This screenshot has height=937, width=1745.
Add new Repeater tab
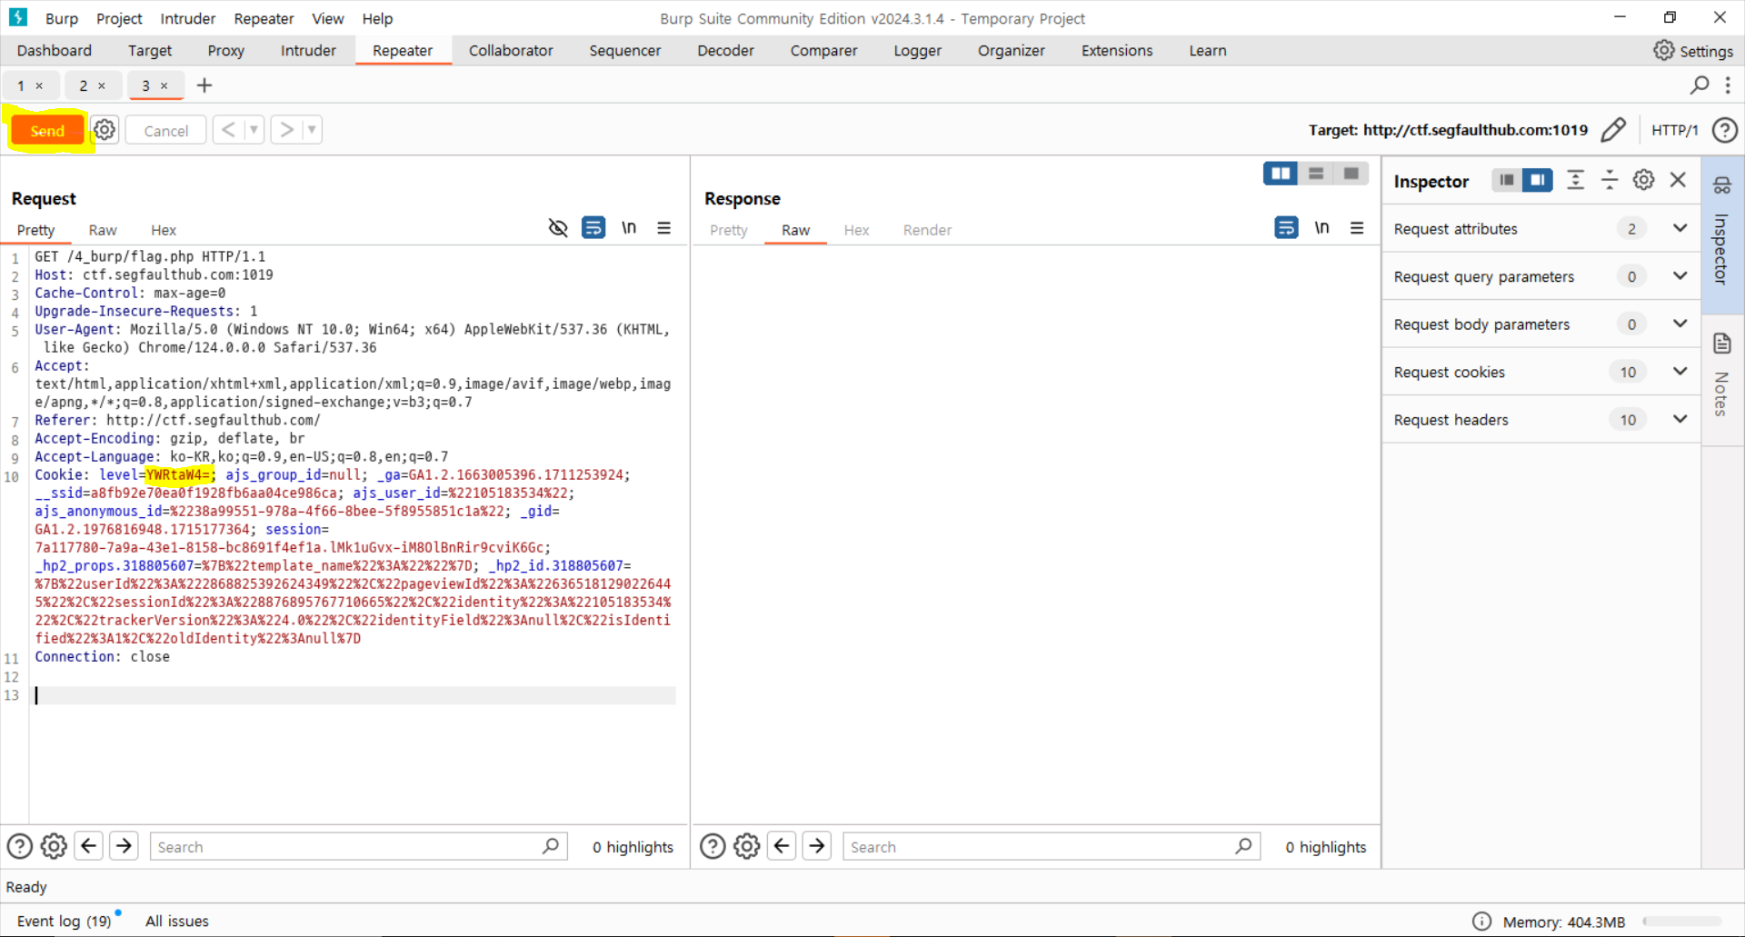204,85
